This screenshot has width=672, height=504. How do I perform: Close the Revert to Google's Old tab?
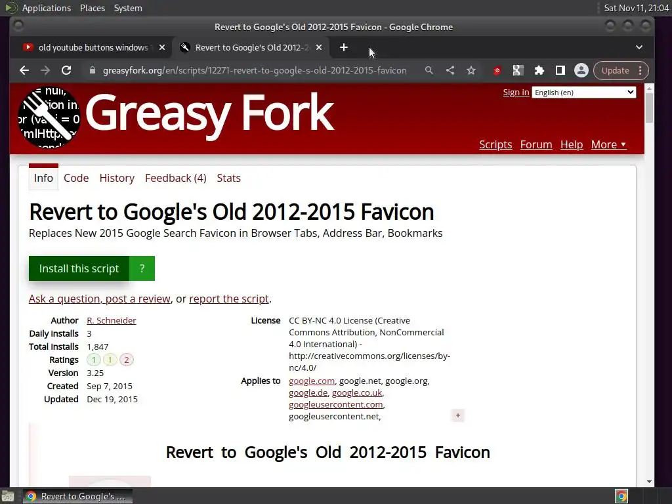pos(319,47)
